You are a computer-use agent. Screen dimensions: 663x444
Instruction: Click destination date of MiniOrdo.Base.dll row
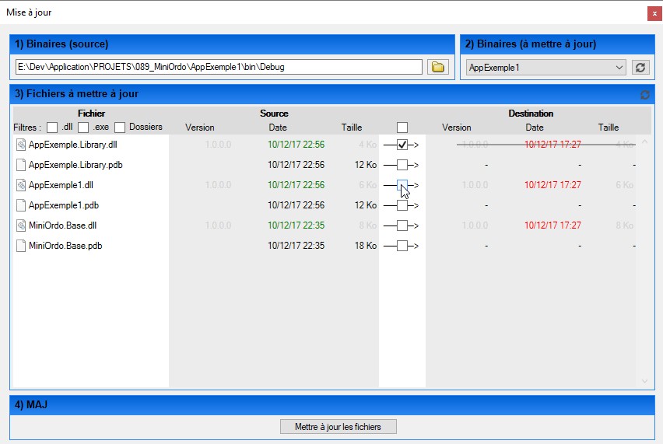pyautogui.click(x=552, y=225)
